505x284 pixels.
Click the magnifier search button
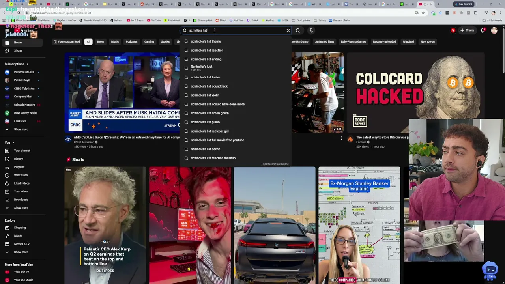(298, 30)
